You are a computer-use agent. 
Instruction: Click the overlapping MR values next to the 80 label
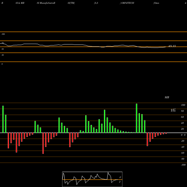[x=173, y=110]
